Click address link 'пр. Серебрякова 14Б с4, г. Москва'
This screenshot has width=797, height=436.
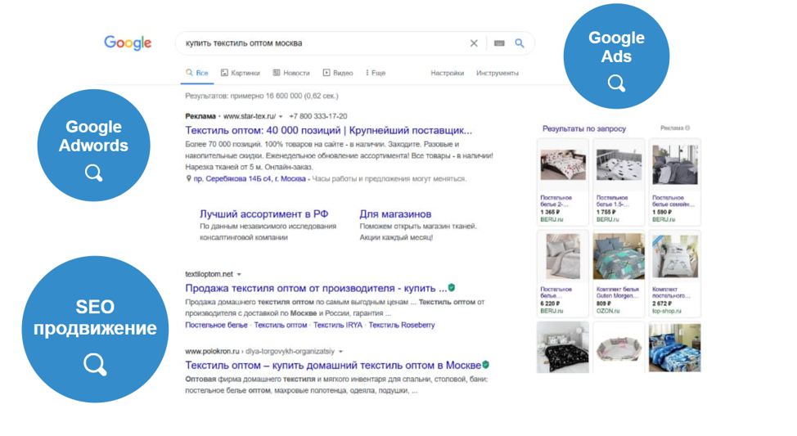click(250, 179)
